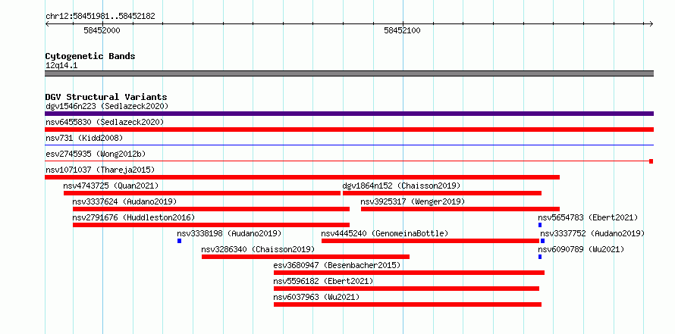This screenshot has width=675, height=334.
Task: Open the nsv4743725 (Quan2021) label
Action: click(111, 186)
